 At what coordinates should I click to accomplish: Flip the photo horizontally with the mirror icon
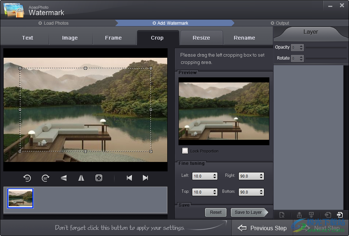(81, 178)
